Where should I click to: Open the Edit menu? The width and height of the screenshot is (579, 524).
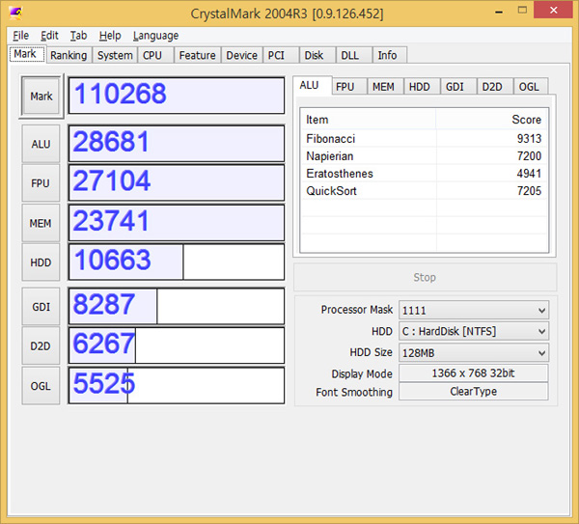click(49, 36)
